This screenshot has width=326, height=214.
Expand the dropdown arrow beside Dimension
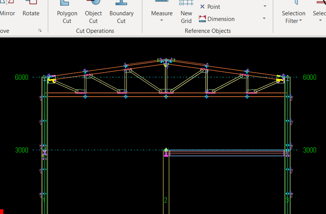[x=264, y=19]
